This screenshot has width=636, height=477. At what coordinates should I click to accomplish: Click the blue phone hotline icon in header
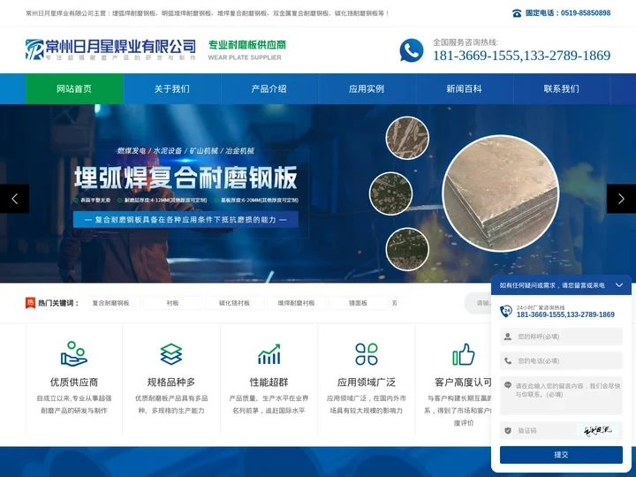[x=411, y=50]
